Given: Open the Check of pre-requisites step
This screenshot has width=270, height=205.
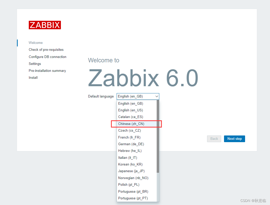Looking at the screenshot, I should (46, 50).
